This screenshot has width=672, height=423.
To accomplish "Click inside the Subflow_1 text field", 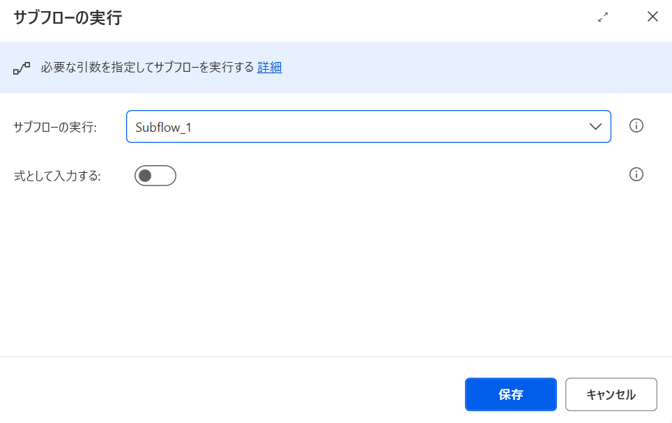I will (279, 127).
